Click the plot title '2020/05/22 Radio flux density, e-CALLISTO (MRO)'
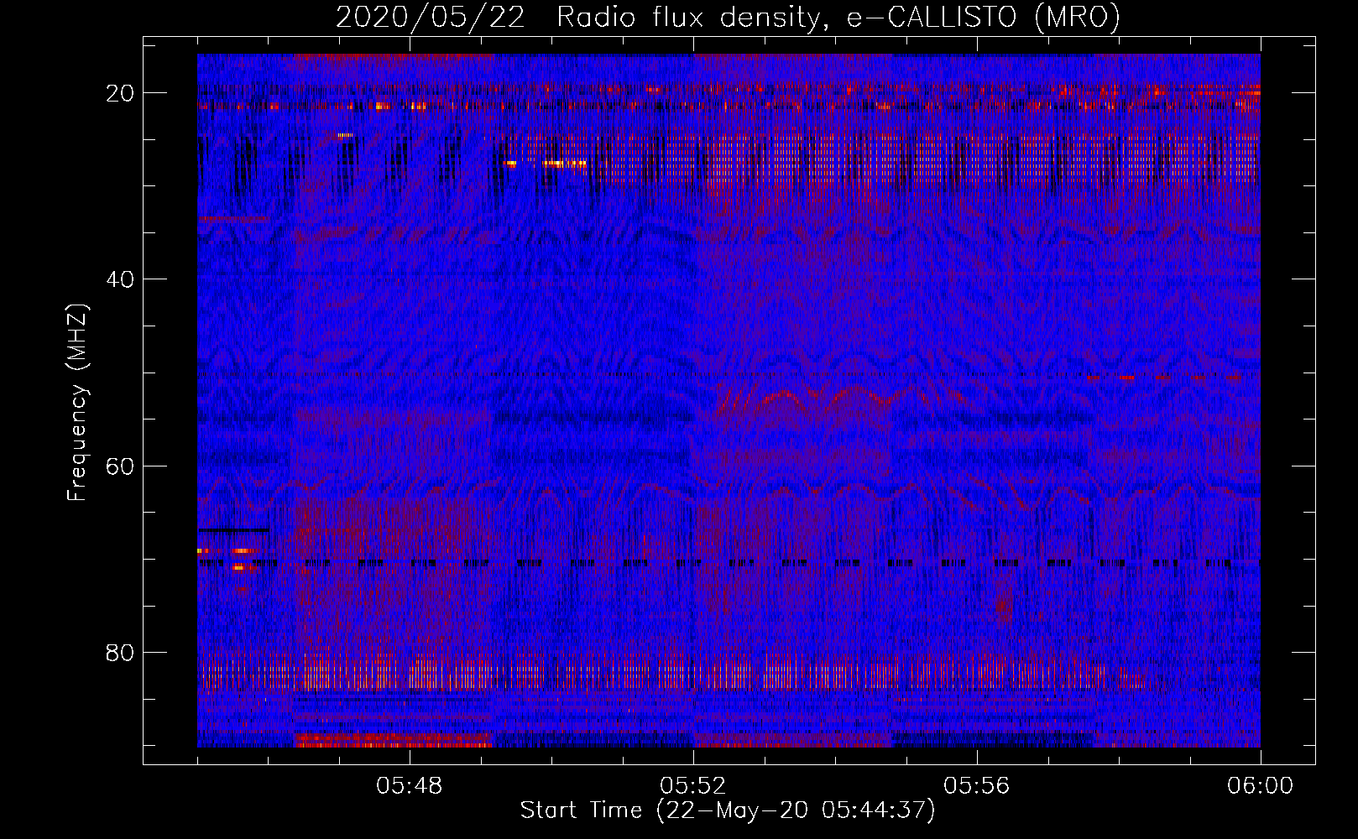1358x839 pixels. click(x=728, y=17)
